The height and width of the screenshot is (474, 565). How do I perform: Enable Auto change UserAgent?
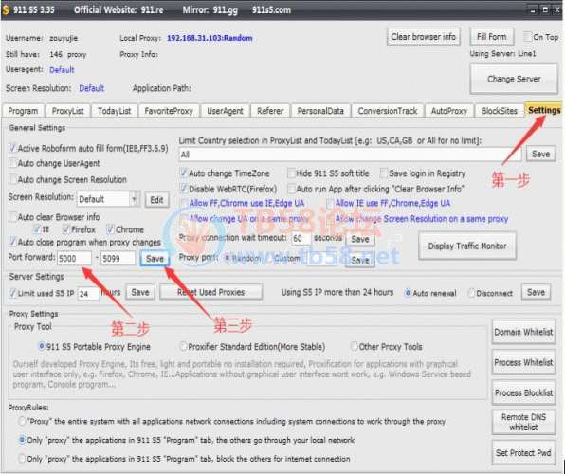point(13,163)
